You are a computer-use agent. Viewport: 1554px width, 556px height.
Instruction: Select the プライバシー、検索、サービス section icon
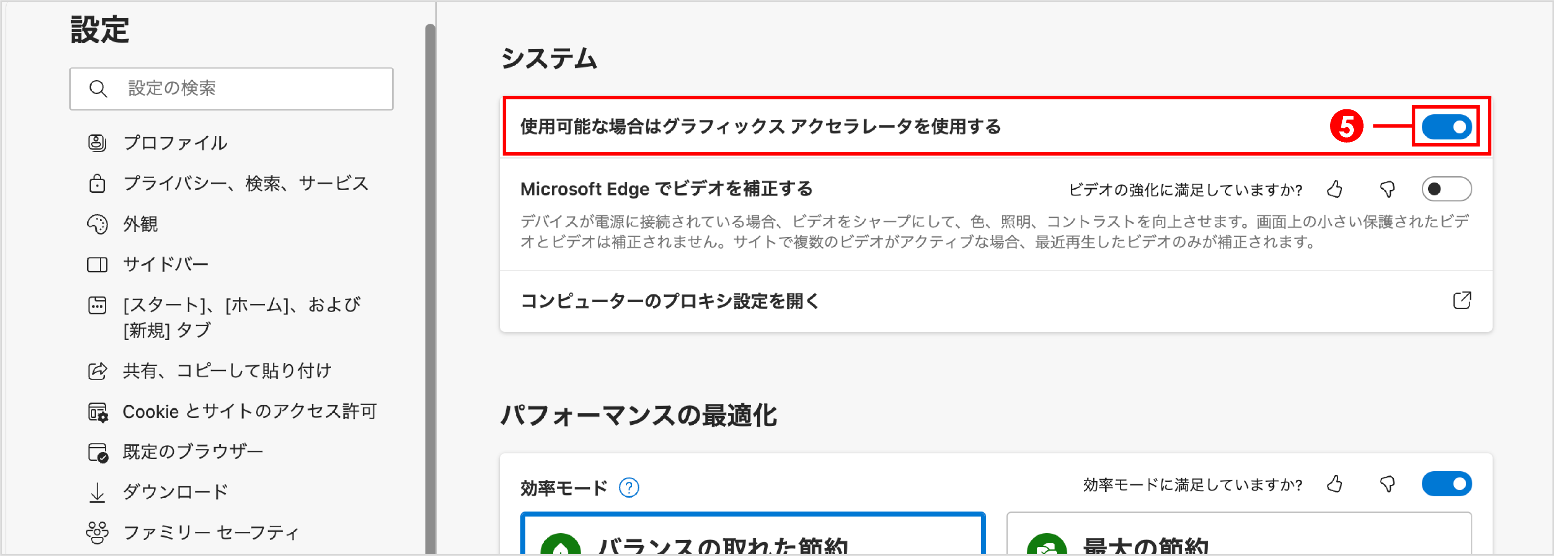pos(97,184)
